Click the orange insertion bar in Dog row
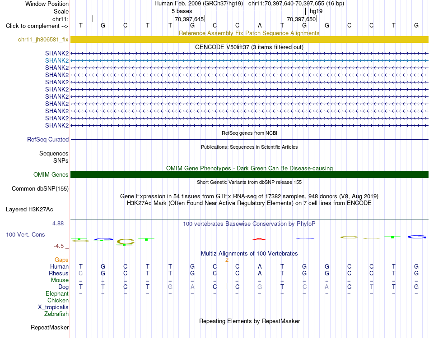 (x=227, y=286)
